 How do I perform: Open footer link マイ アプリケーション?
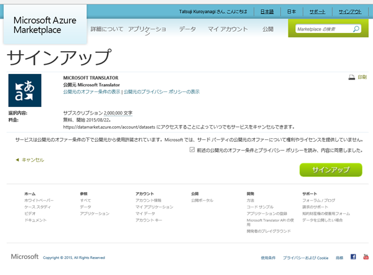coord(154,207)
